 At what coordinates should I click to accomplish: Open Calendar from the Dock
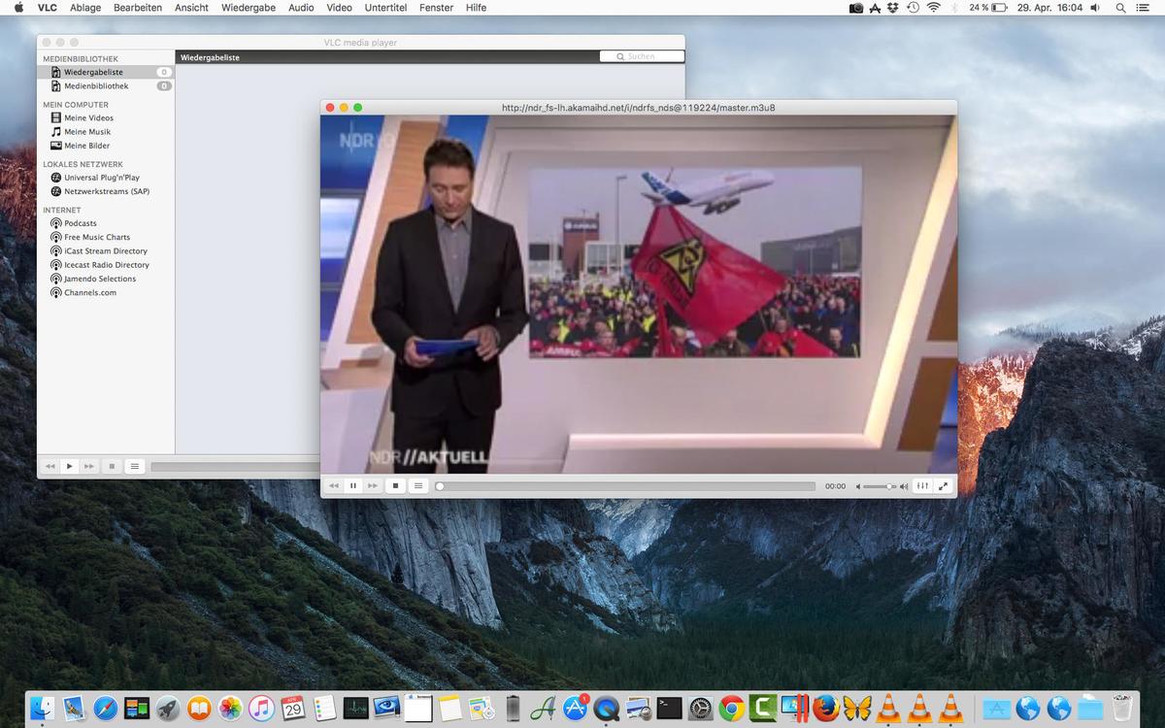pyautogui.click(x=292, y=709)
